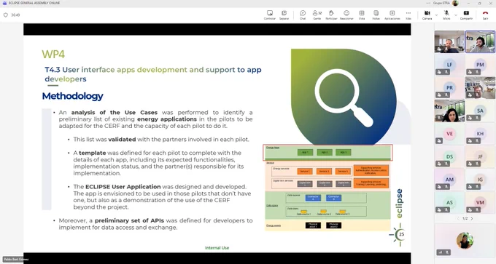Click the top-left video tile of man speaking
The width and height of the screenshot is (496, 264).
449,41
